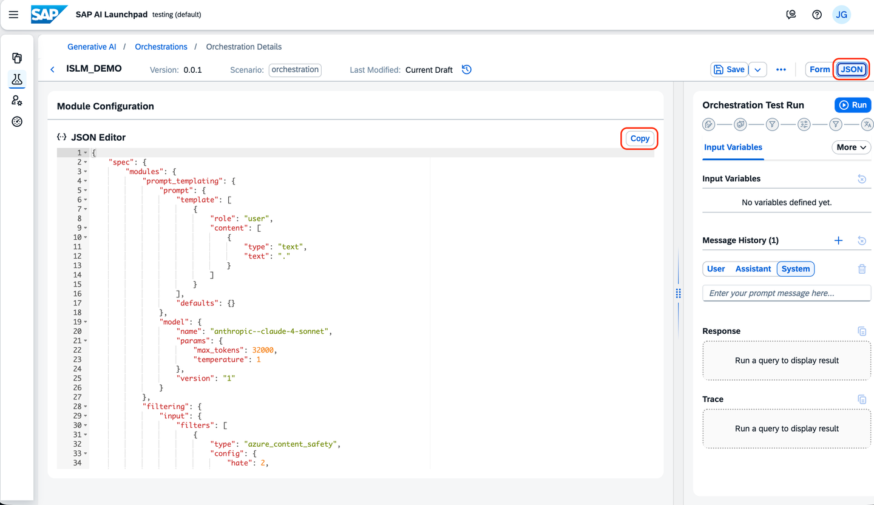Collapse the "model" fold at line 19
This screenshot has width=874, height=505.
coord(86,322)
